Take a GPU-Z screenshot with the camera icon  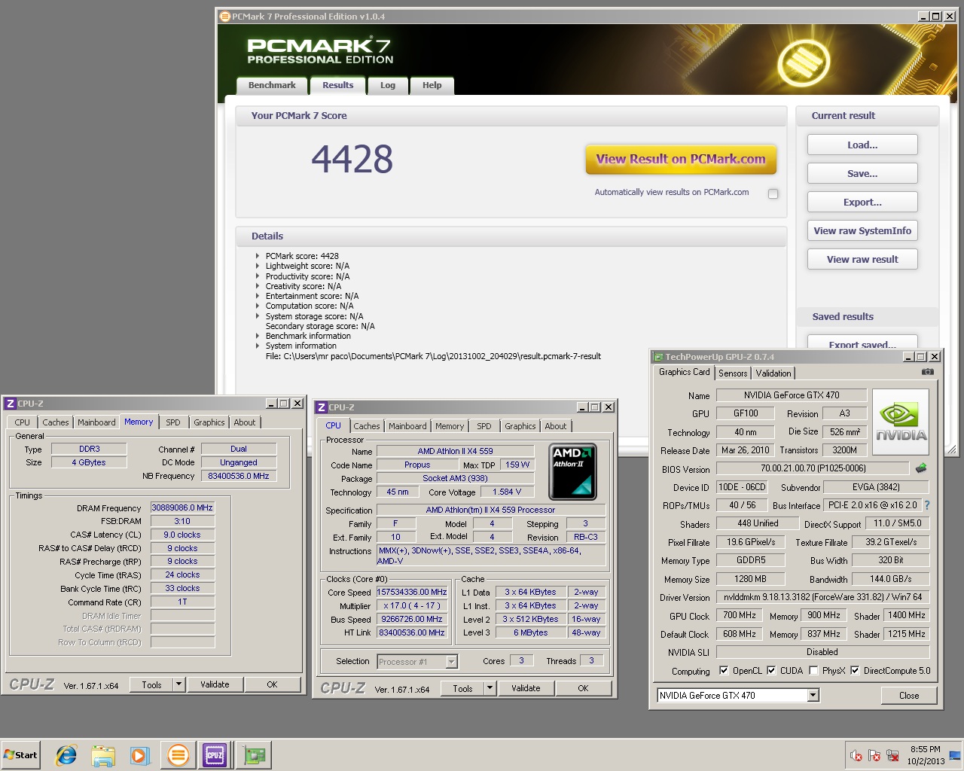(x=928, y=372)
